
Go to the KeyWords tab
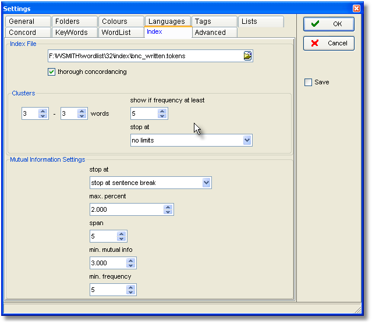pyautogui.click(x=75, y=32)
